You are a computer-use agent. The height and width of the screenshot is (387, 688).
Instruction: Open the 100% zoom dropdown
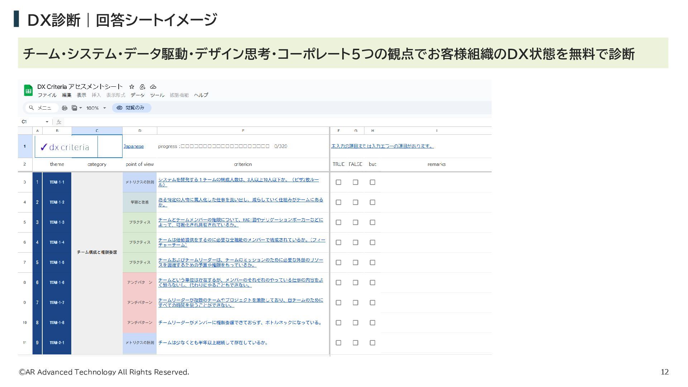[x=105, y=108]
